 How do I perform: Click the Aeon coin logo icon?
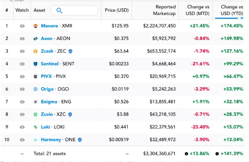tap(35, 38)
